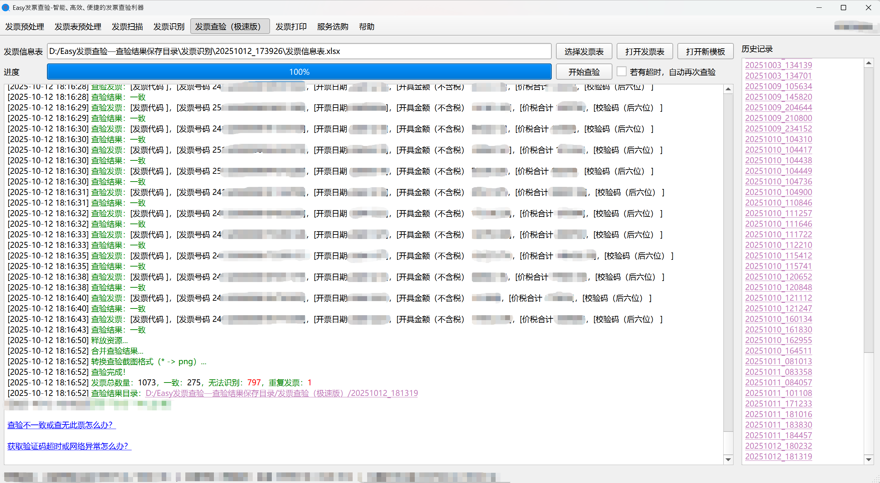Open the 查验结果目录 path link
This screenshot has height=483, width=880.
(281, 393)
